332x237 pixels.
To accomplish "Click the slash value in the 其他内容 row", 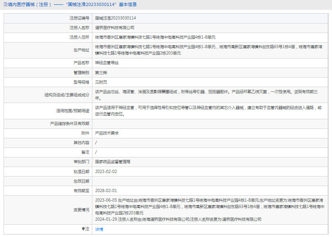I will point(96,143).
